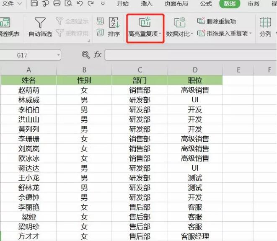Select column A header
Viewport: 277px width, 241px height.
coord(28,70)
